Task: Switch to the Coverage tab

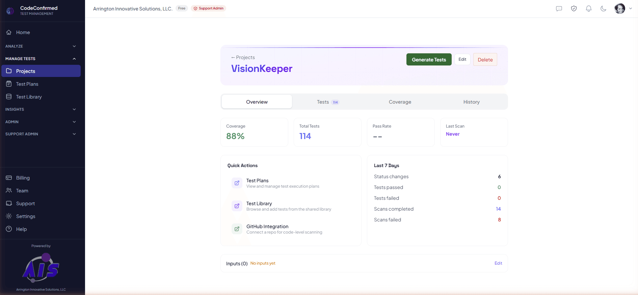Action: (400, 102)
